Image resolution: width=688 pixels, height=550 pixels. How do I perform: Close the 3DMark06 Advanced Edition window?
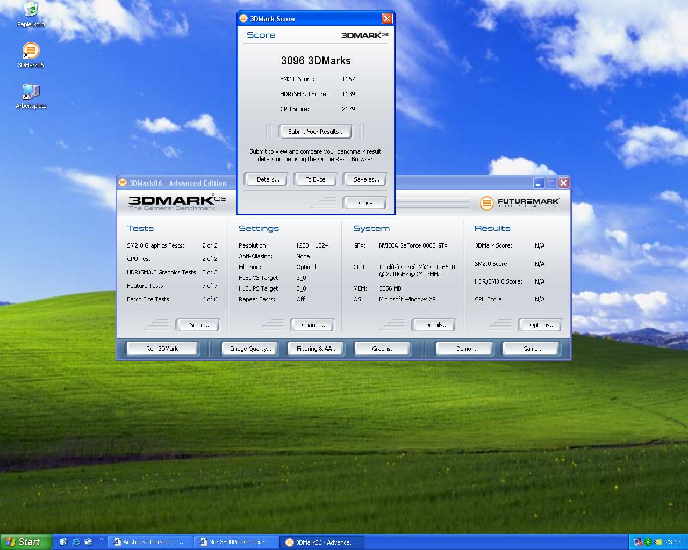click(563, 183)
